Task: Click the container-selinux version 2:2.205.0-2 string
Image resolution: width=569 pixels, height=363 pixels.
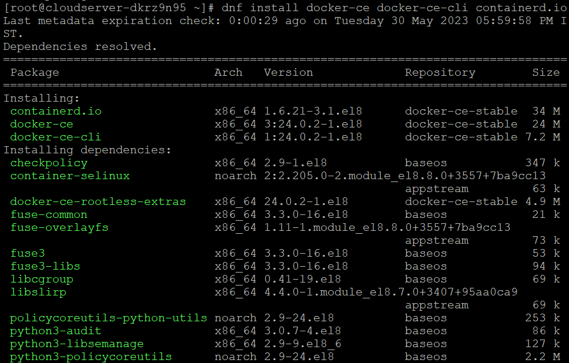Action: point(404,176)
